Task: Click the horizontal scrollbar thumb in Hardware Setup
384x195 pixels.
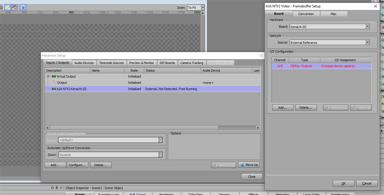Action: pyautogui.click(x=134, y=128)
